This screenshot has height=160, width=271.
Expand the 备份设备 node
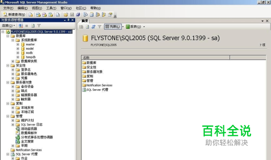(x=13, y=86)
